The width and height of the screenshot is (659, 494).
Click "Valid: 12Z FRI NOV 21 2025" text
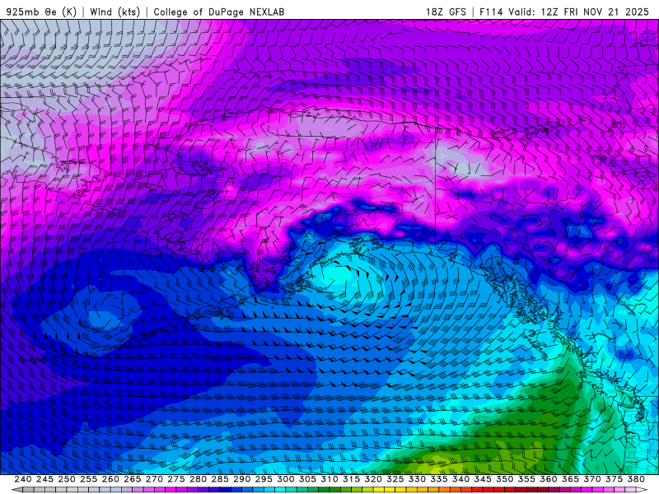579,12
